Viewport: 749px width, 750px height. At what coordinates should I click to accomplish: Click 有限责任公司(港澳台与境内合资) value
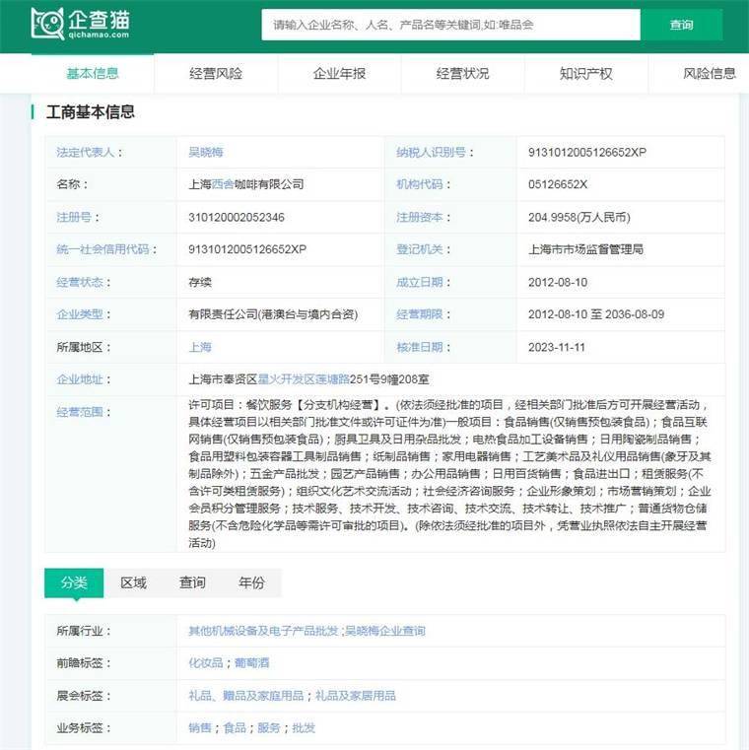click(x=273, y=314)
